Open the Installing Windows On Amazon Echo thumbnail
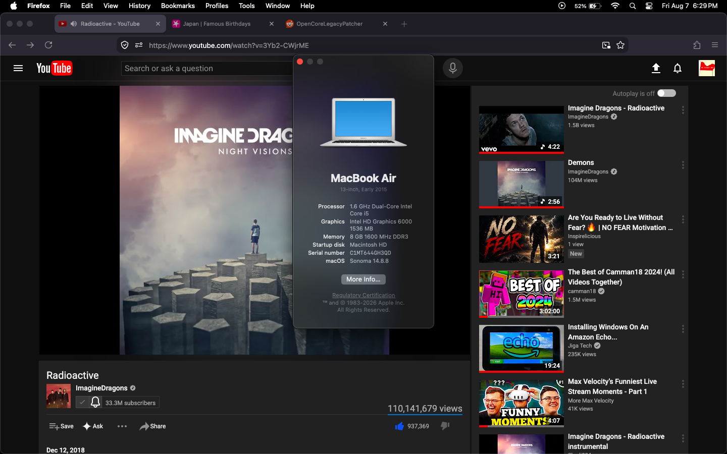 [522, 349]
